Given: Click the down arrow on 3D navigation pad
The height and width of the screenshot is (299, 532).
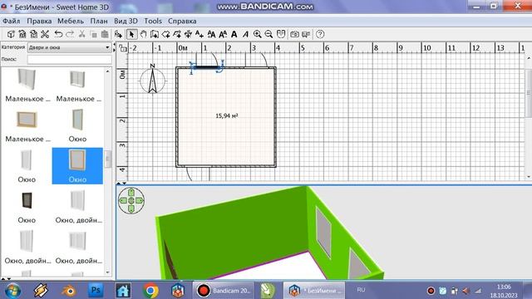Looking at the screenshot, I should (131, 208).
